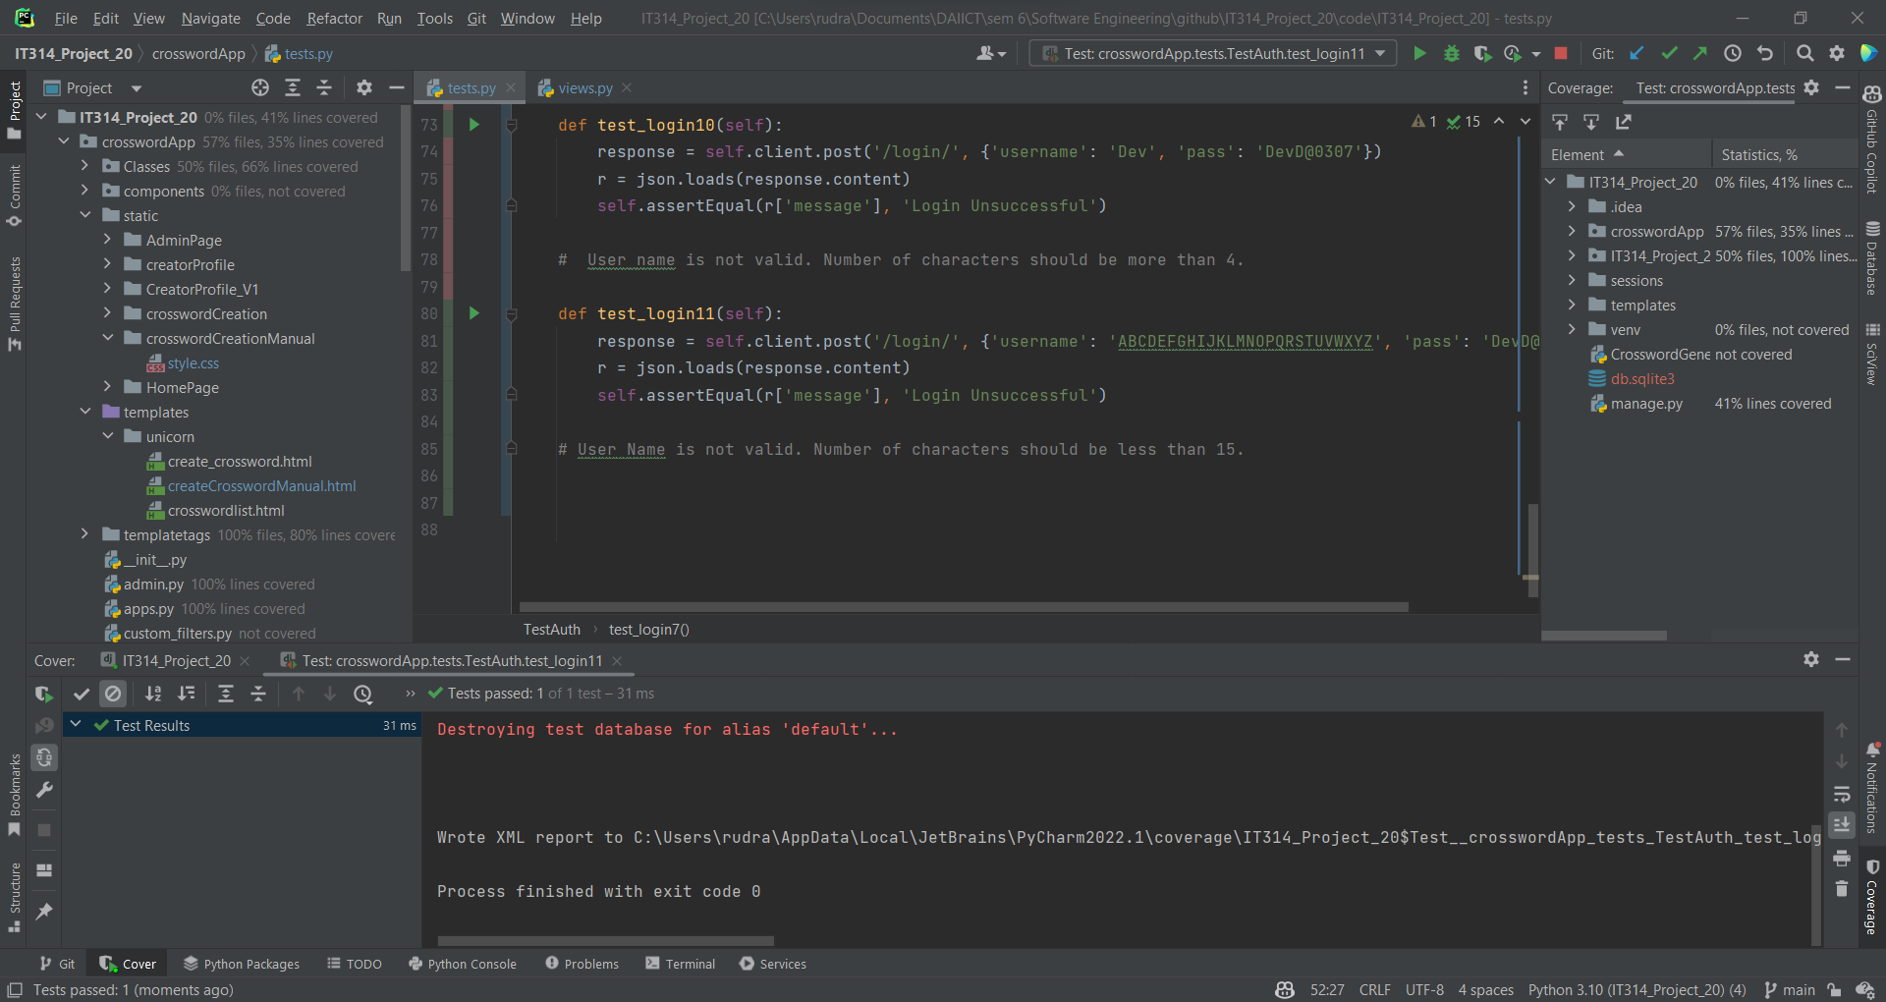Switch to the views.py editor tab
Screen dimensions: 1886x1002
click(584, 87)
